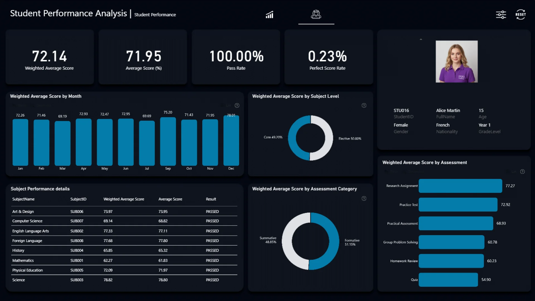The image size is (535, 301).
Task: Click the Quiz bar in assessment chart
Action: coord(448,280)
